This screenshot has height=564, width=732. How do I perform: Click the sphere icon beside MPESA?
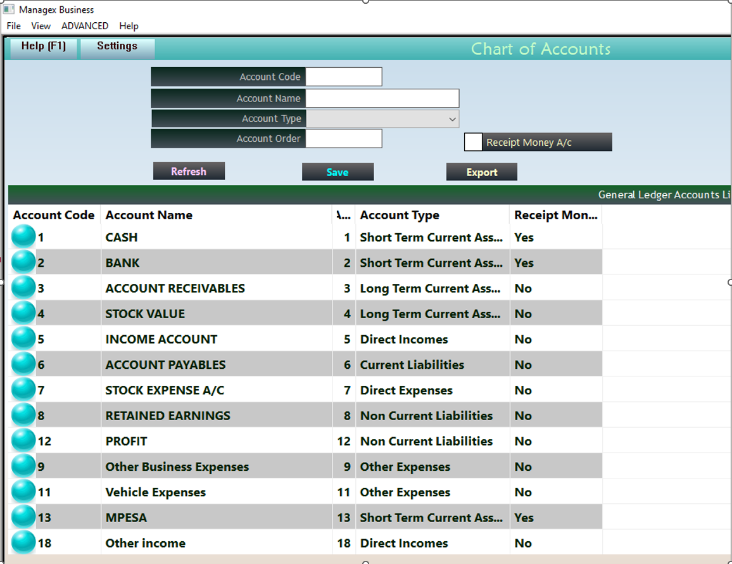click(x=23, y=517)
